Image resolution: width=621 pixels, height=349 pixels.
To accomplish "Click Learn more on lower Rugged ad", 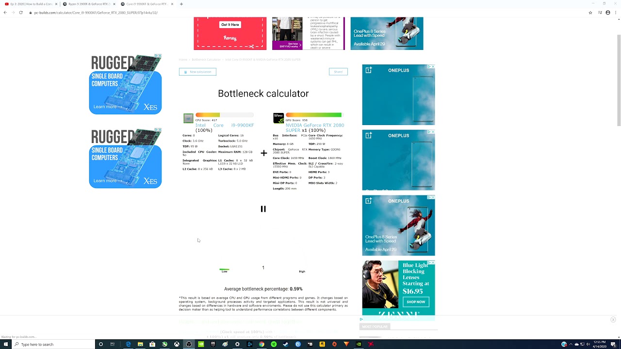I will click(x=108, y=180).
